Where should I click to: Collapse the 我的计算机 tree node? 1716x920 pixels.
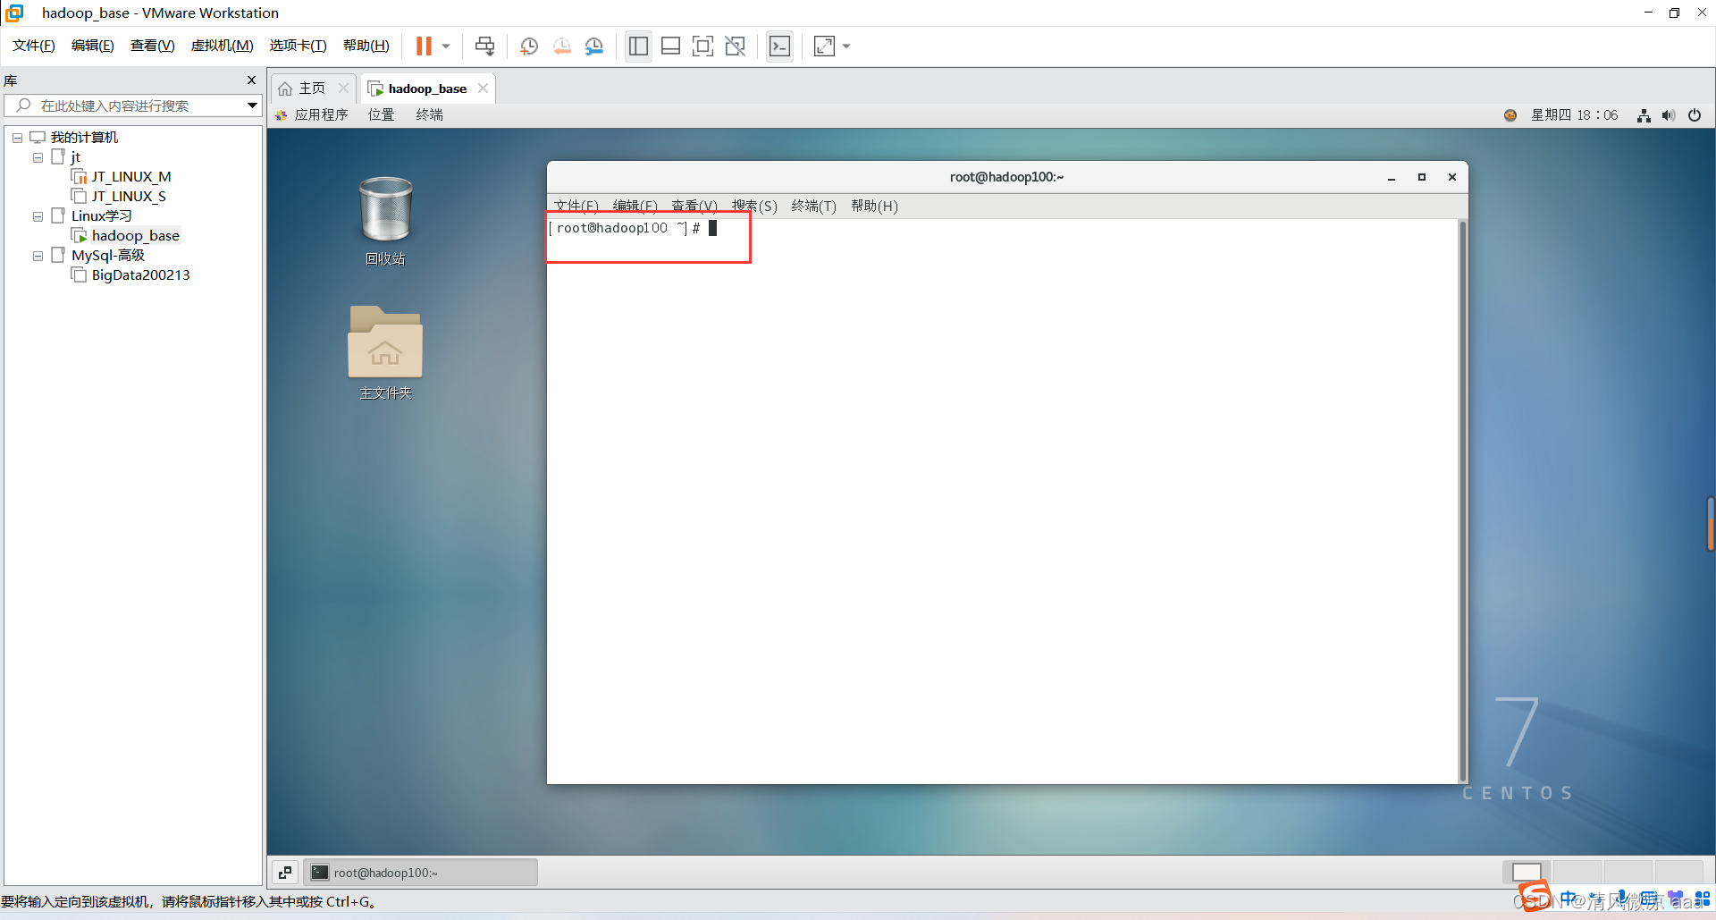(17, 138)
